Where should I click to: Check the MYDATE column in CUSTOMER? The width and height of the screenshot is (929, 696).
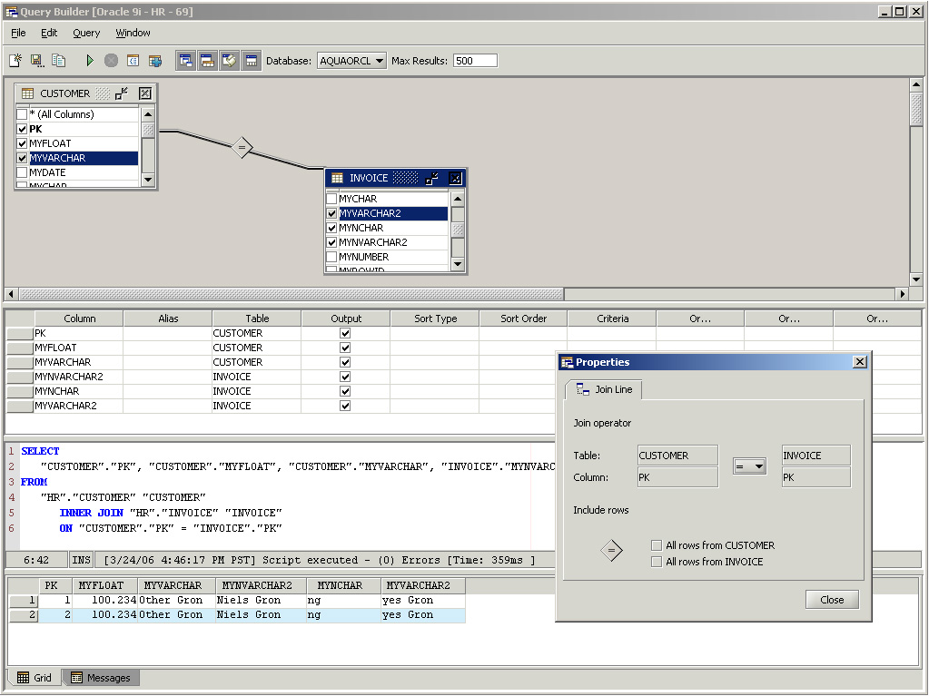[x=22, y=172]
